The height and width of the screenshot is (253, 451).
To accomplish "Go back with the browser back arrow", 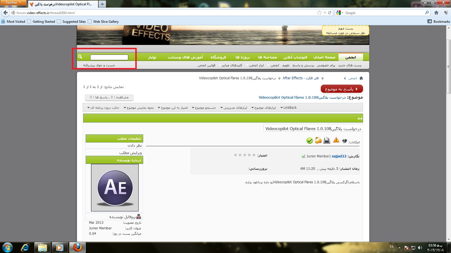I will coord(5,13).
